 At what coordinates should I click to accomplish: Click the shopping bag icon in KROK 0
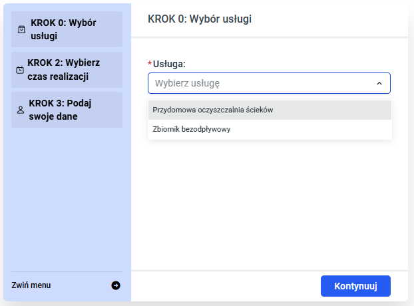click(21, 29)
